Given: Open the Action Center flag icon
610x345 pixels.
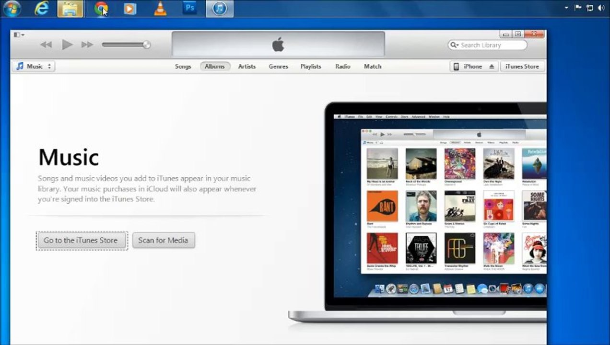Looking at the screenshot, I should (x=578, y=8).
